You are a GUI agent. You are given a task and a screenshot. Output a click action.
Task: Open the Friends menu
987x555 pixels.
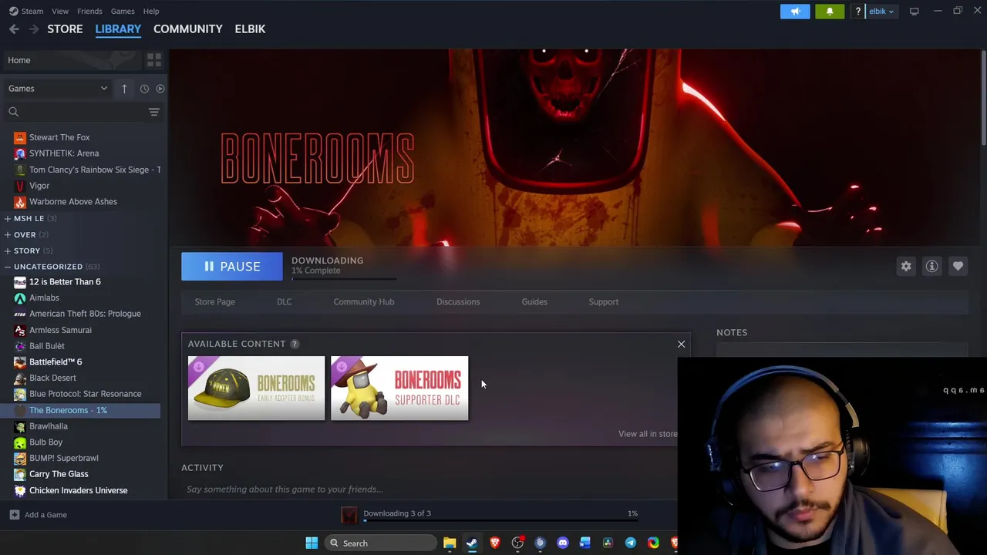(89, 12)
